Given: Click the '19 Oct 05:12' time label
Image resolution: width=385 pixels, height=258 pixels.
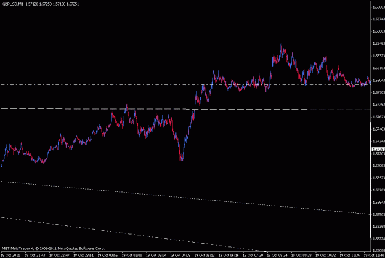Looking at the screenshot, I should [x=205, y=256].
